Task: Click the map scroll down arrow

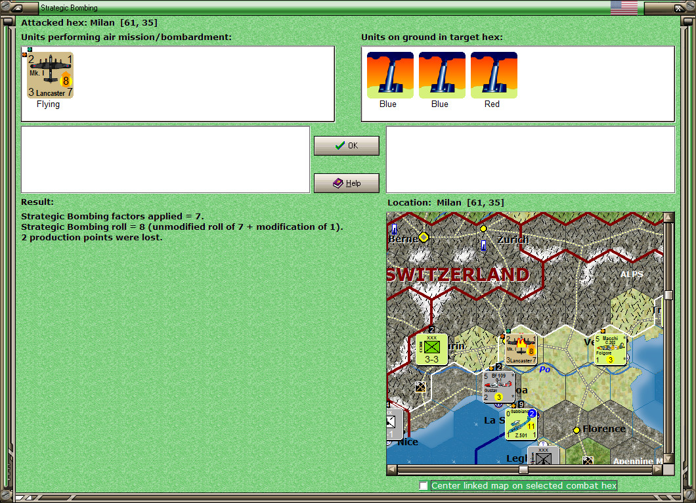Action: click(x=668, y=458)
